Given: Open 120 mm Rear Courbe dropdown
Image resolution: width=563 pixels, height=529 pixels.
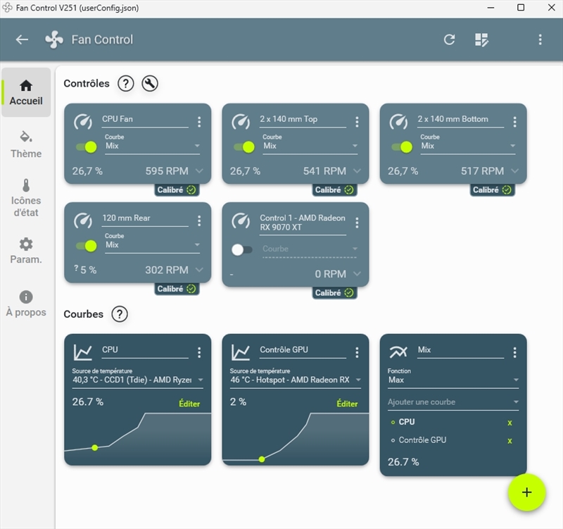Looking at the screenshot, I should (x=152, y=243).
